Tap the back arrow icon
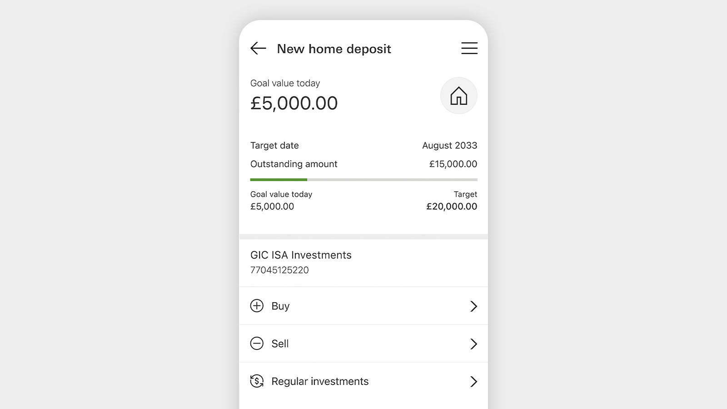 (258, 48)
